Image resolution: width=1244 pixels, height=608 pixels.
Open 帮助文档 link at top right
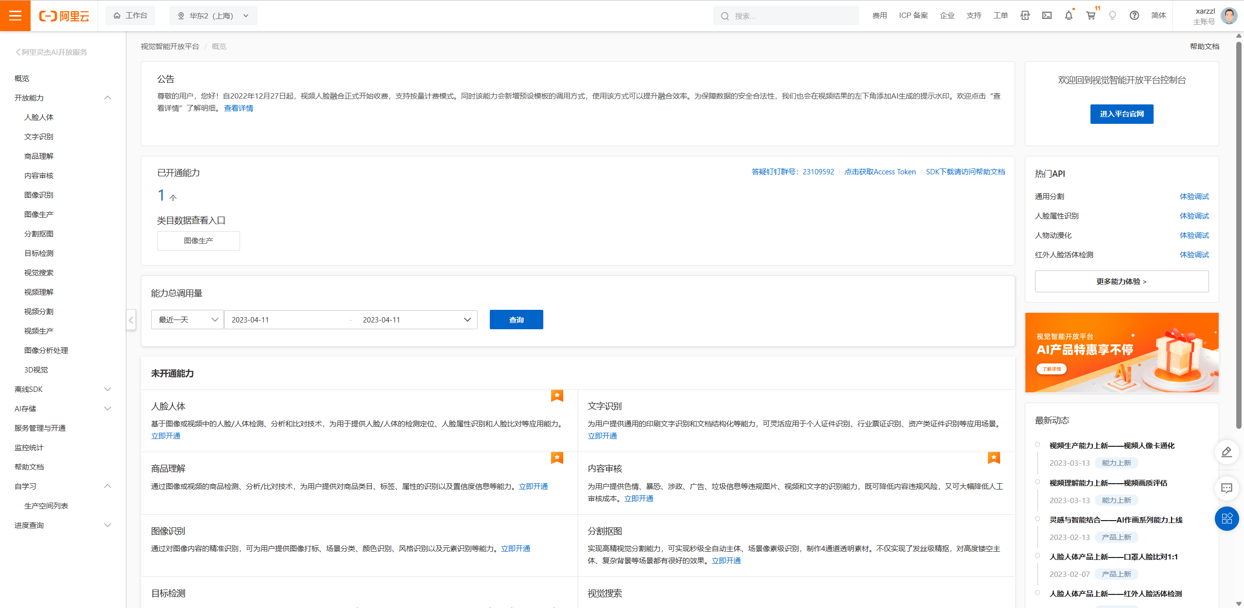coord(1204,47)
